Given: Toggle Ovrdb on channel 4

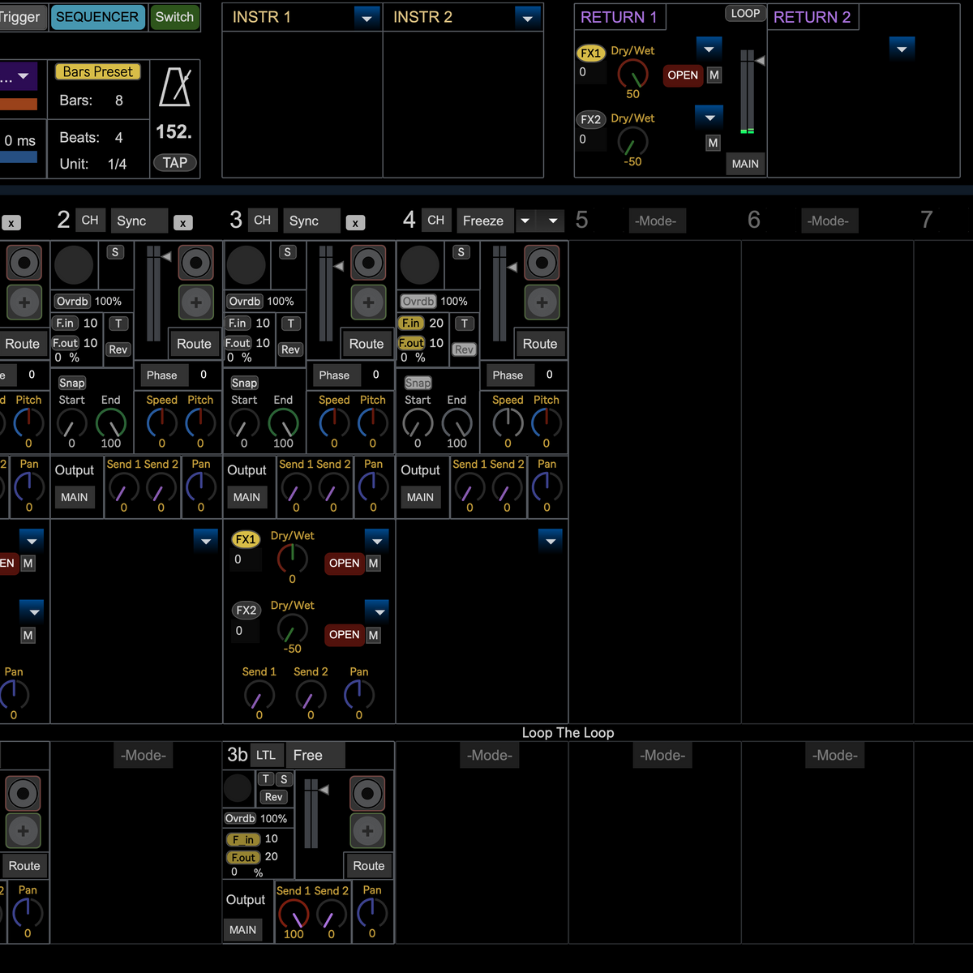Looking at the screenshot, I should 418,301.
